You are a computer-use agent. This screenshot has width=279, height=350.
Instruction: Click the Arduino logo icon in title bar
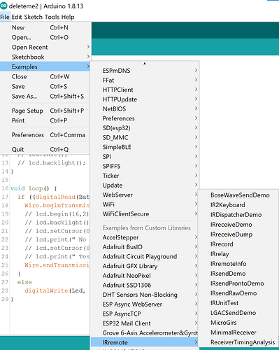point(3,6)
